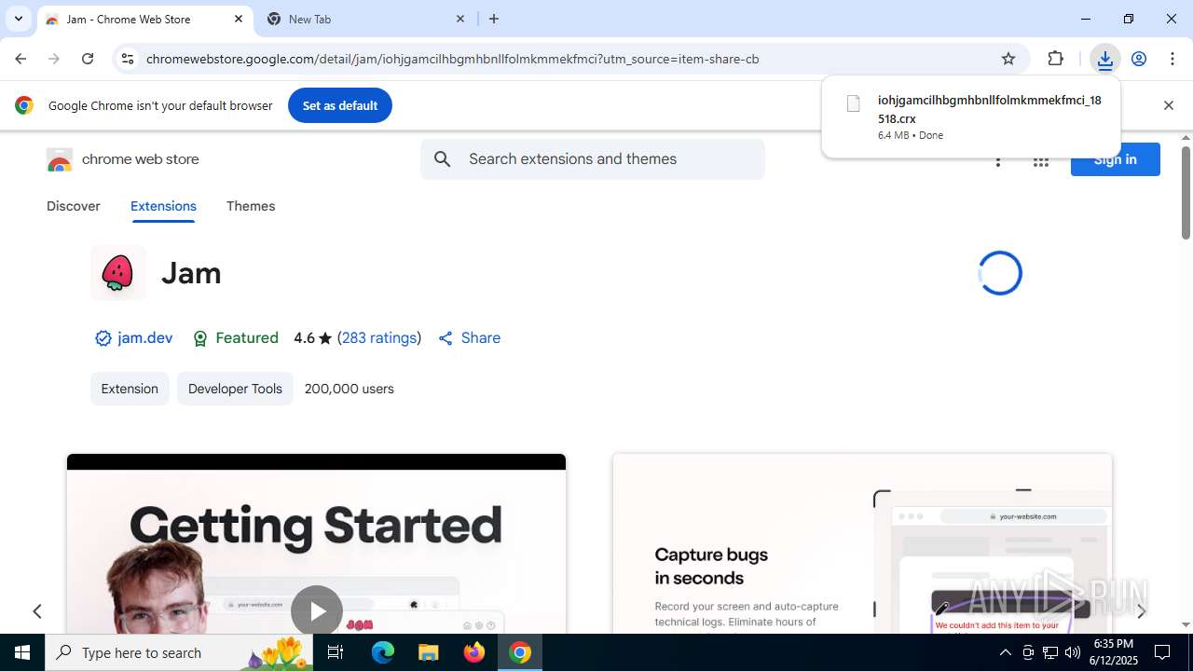Open the network icon in tray
The height and width of the screenshot is (671, 1193).
click(x=1050, y=652)
